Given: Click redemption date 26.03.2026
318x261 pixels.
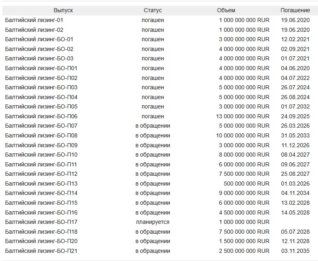Looking at the screenshot, I should [295, 126].
